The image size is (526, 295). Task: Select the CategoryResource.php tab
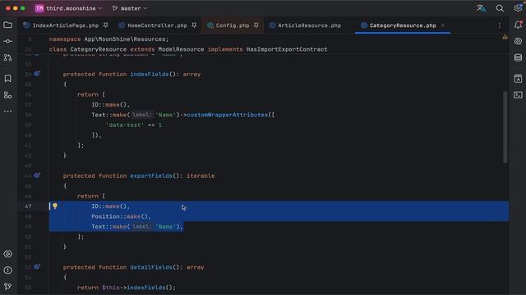[403, 25]
